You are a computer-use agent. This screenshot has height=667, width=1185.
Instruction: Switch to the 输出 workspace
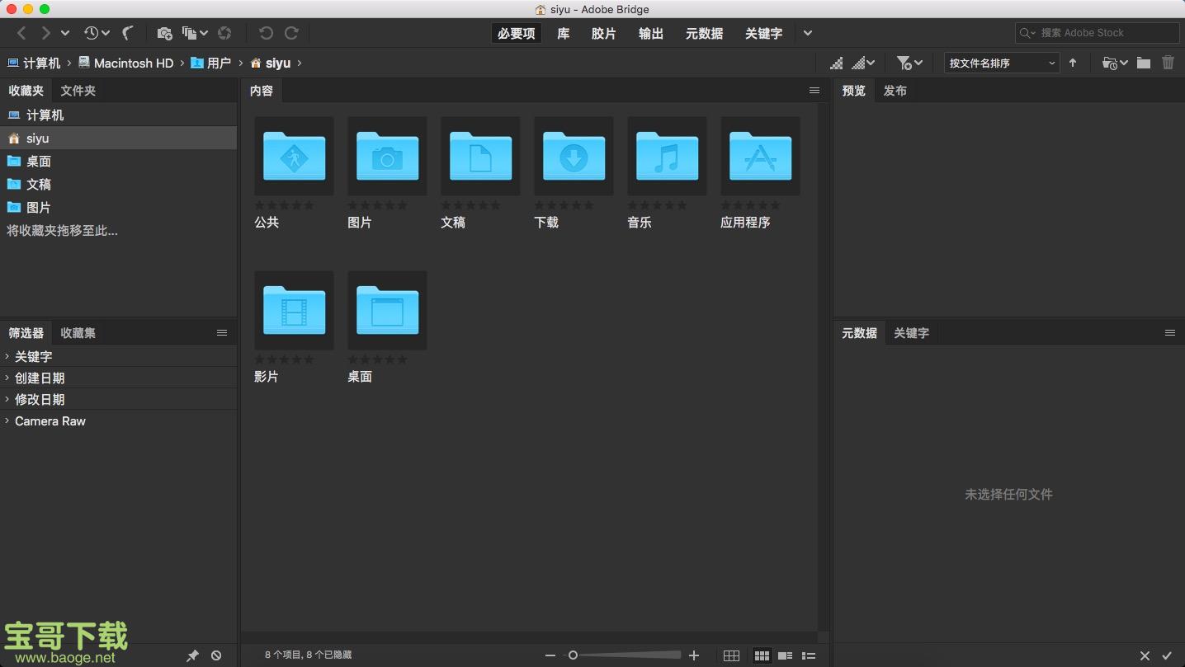[651, 33]
